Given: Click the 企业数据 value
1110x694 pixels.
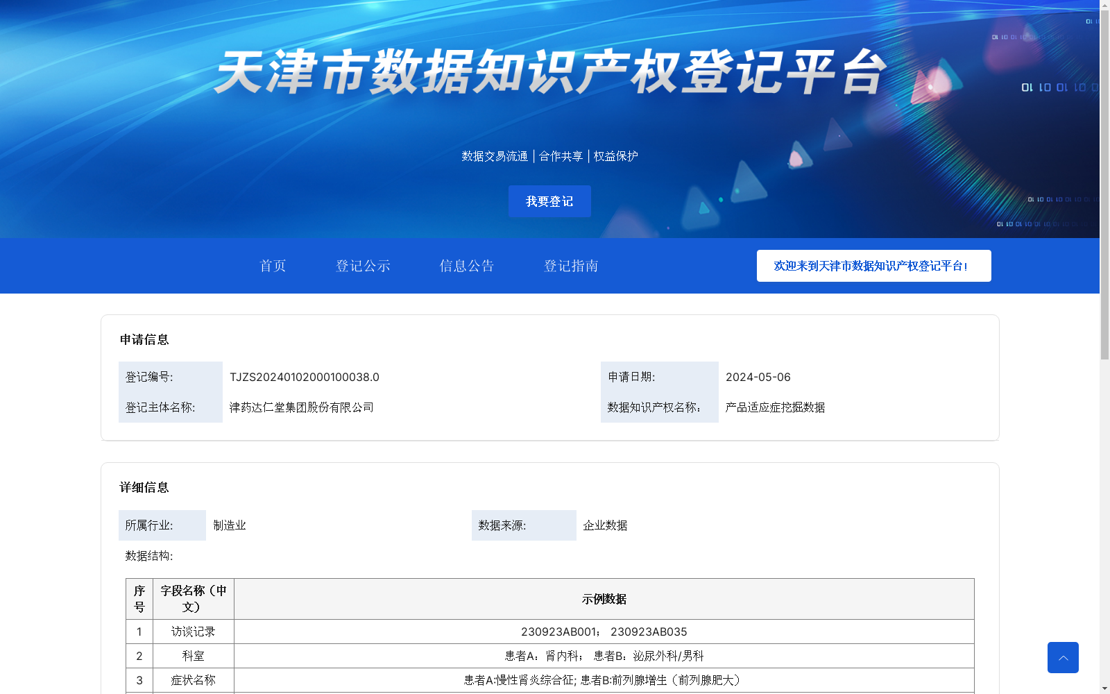Looking at the screenshot, I should pyautogui.click(x=605, y=525).
